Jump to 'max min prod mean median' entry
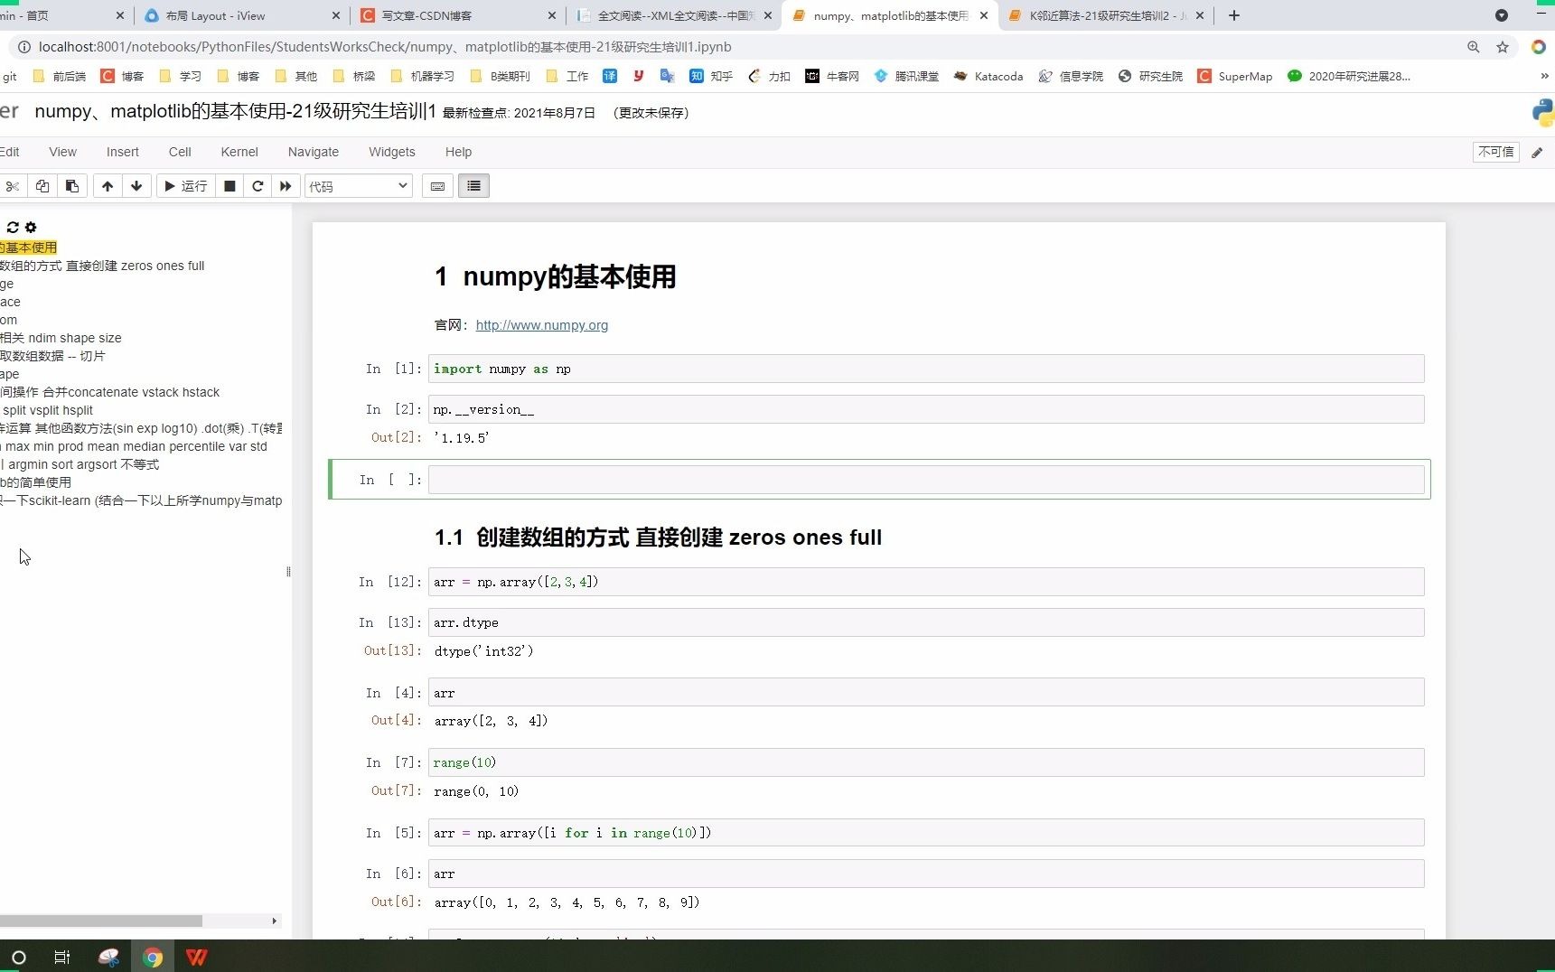This screenshot has height=972, width=1555. [134, 446]
